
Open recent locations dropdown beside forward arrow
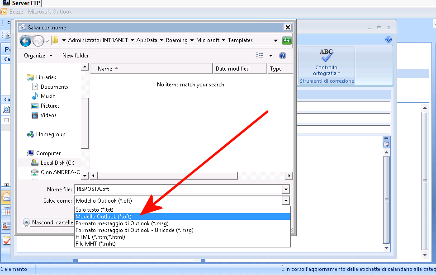click(x=47, y=41)
